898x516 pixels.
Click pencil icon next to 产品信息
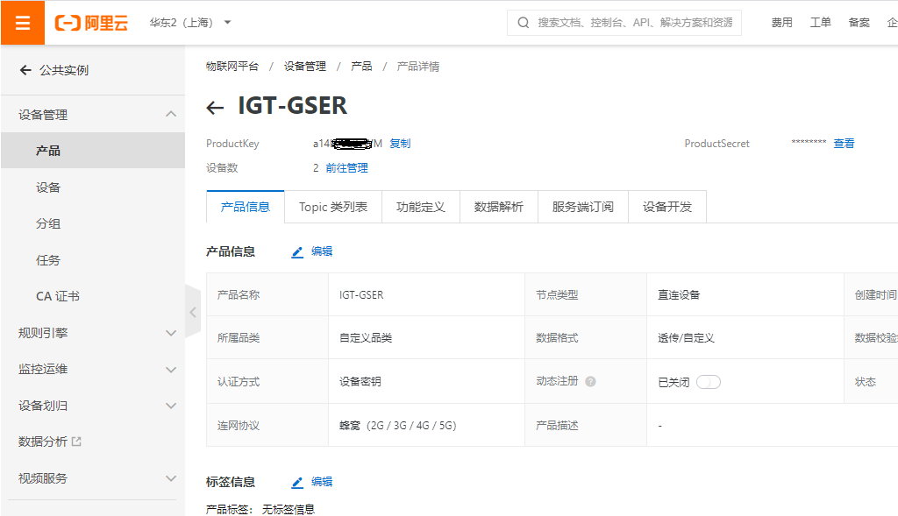(x=297, y=252)
